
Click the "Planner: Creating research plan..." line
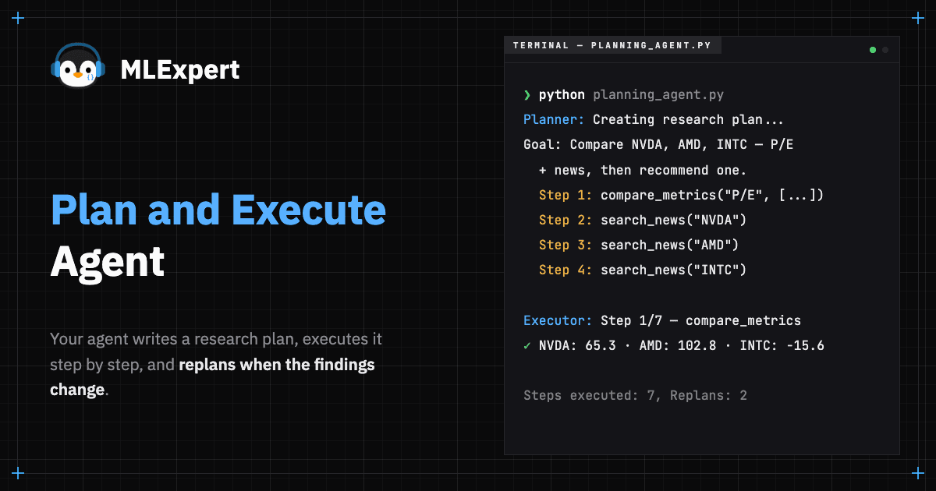tap(654, 120)
